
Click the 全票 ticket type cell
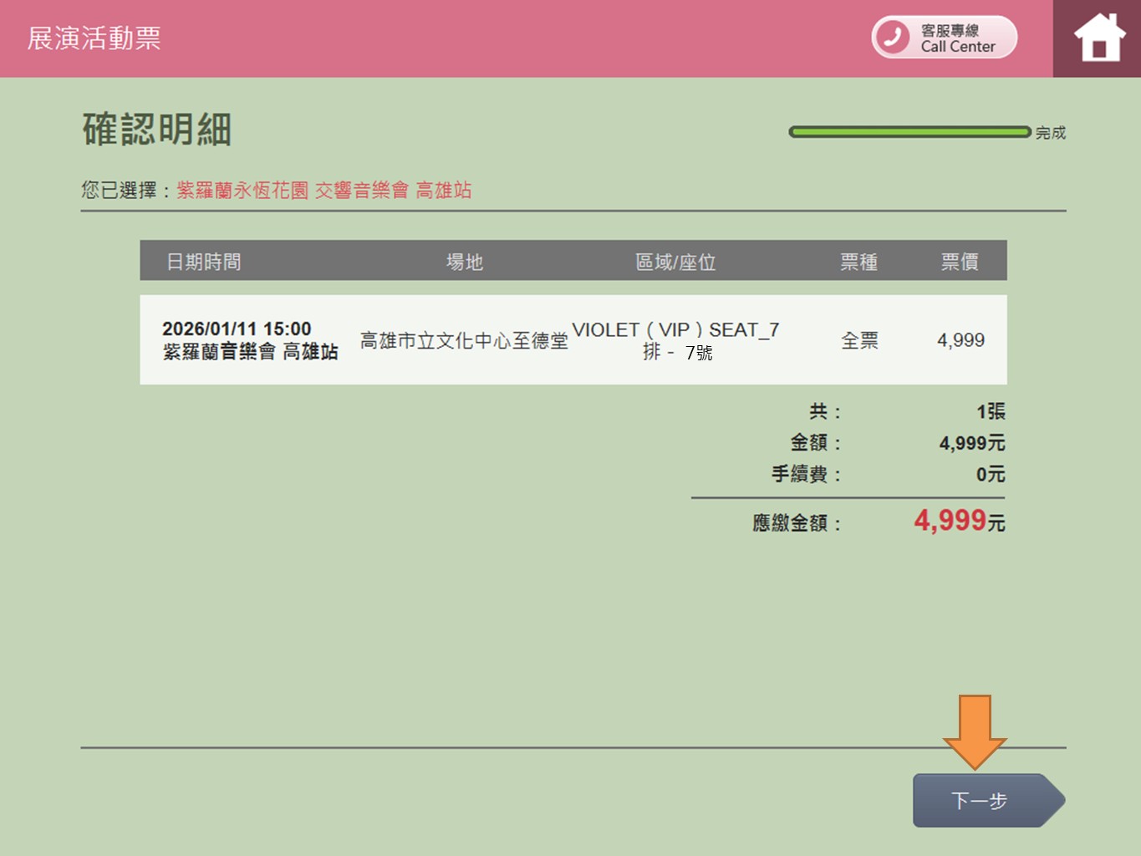(x=859, y=340)
